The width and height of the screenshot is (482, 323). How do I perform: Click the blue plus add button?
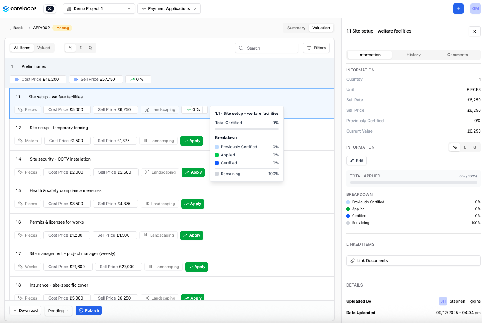click(x=458, y=8)
